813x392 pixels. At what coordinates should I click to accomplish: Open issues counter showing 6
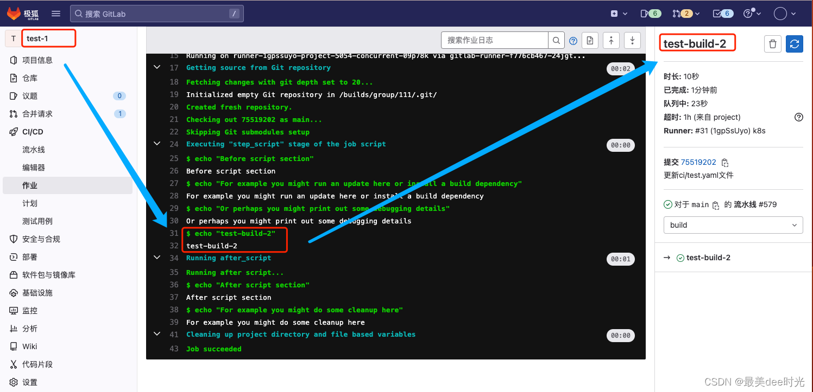[650, 14]
